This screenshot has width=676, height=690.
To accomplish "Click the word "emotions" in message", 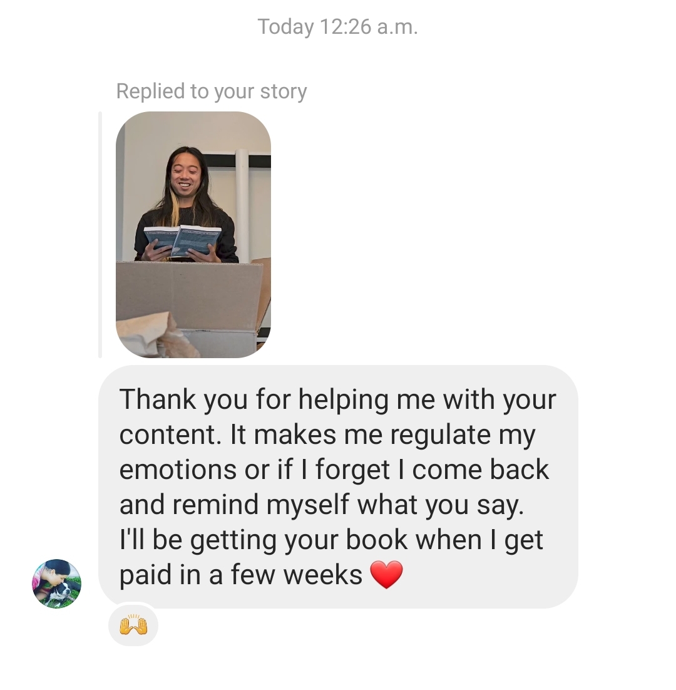I will (x=178, y=469).
